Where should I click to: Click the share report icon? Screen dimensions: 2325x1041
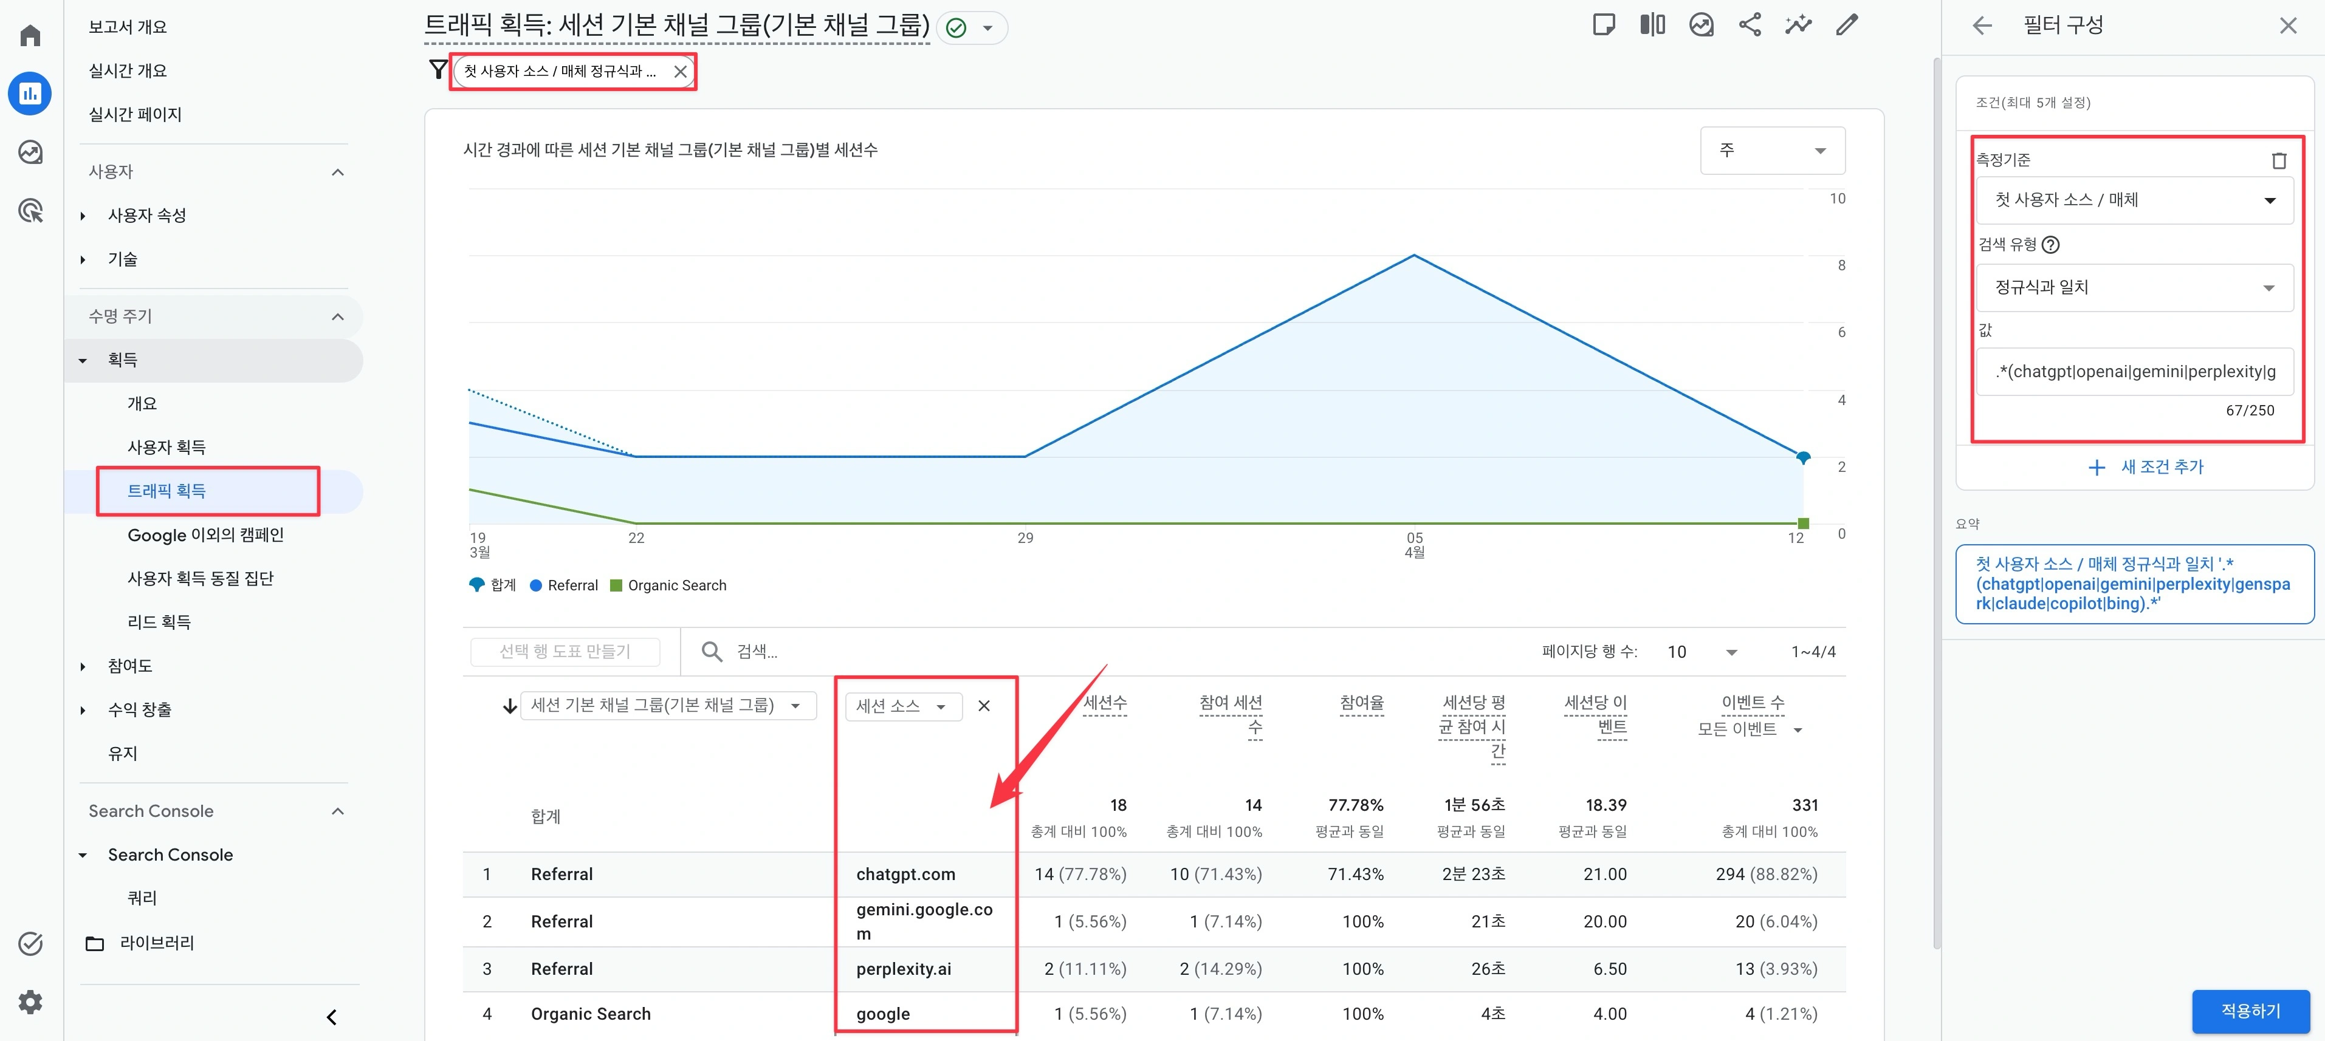[1749, 26]
